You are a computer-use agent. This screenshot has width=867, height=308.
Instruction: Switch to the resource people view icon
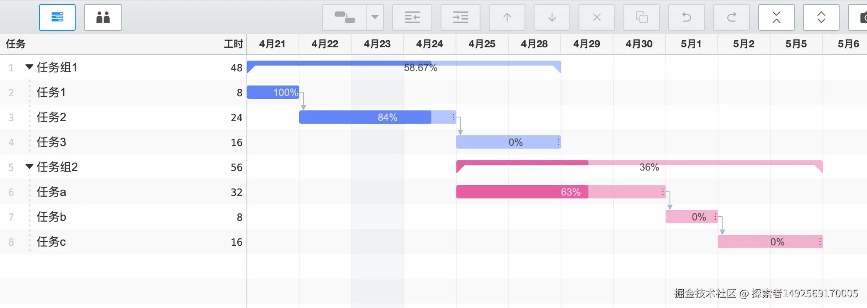click(x=103, y=17)
